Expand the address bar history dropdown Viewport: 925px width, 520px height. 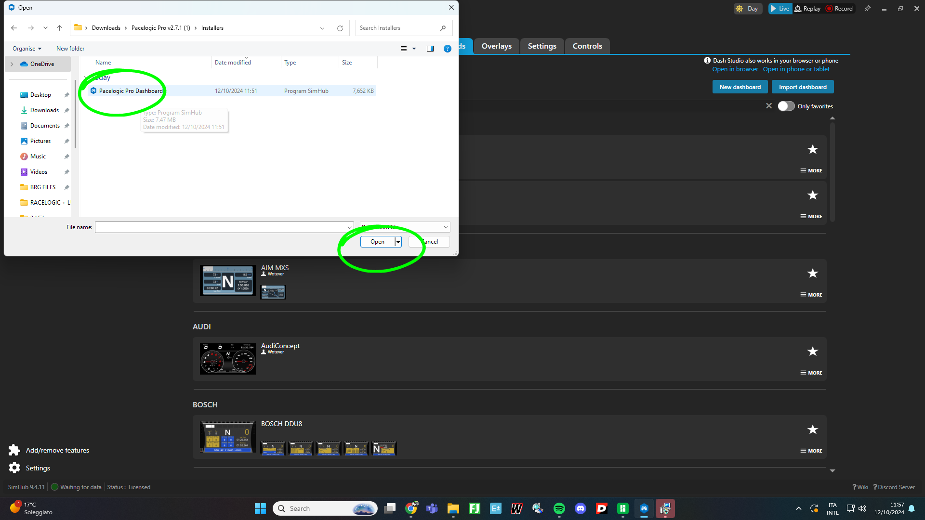tap(322, 28)
